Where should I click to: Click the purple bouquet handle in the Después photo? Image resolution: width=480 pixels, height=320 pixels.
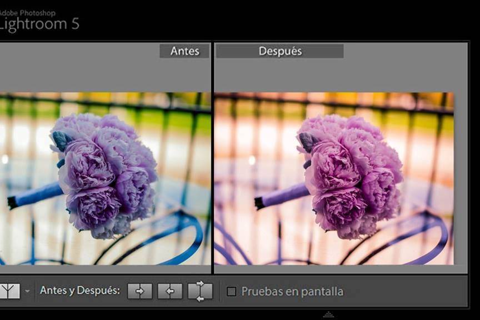click(x=282, y=197)
